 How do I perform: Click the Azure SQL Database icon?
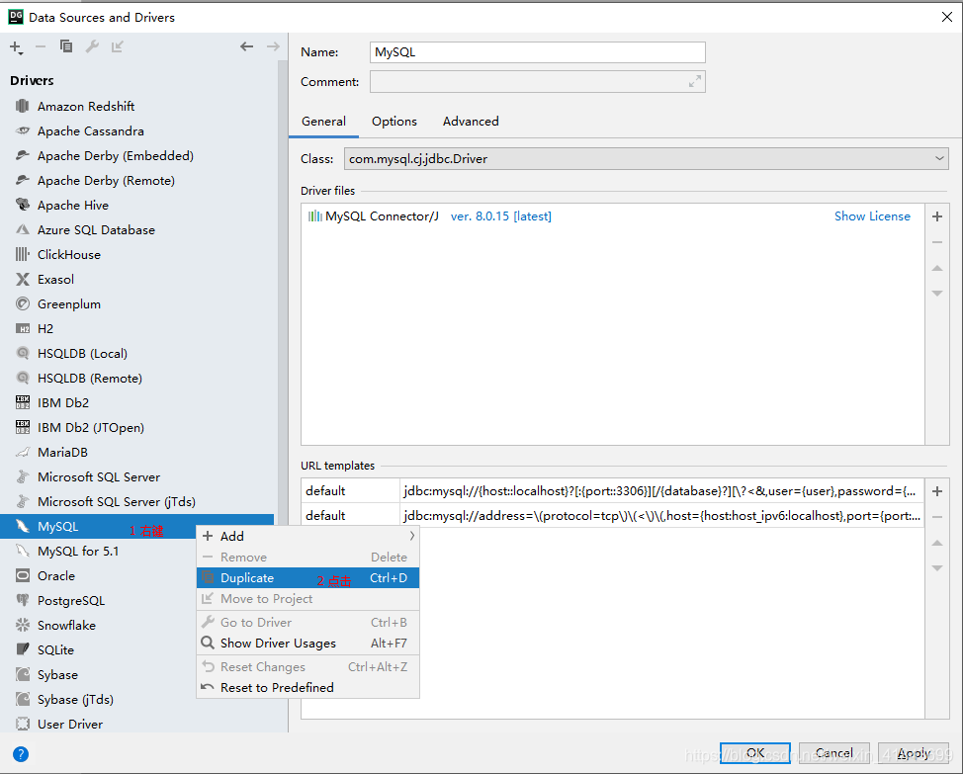(23, 229)
